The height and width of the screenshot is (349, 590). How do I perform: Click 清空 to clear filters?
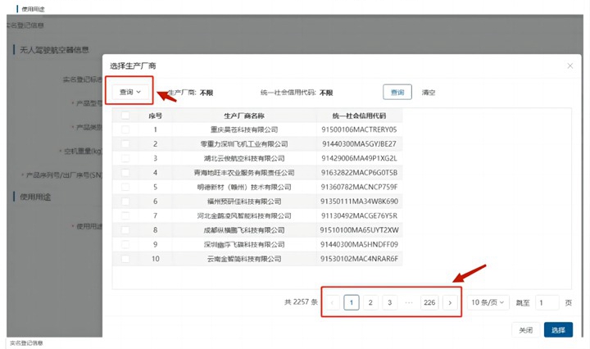(x=429, y=93)
